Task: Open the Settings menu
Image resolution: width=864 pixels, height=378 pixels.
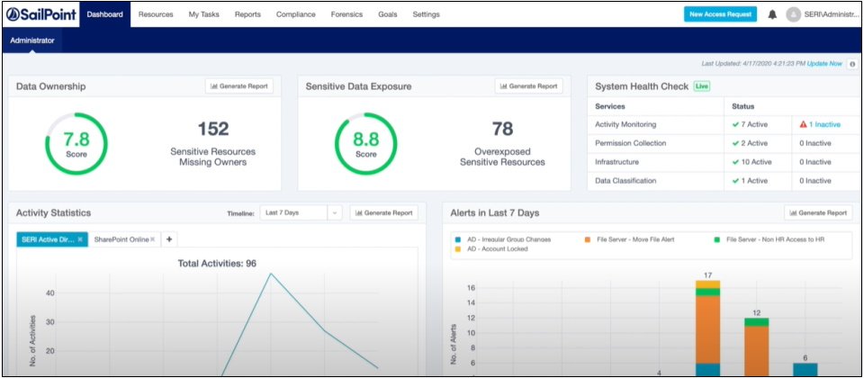Action: click(x=426, y=15)
